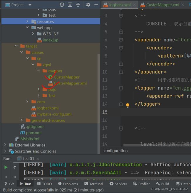Click the fold end marker at line 10
The width and height of the screenshot is (191, 193).
[x=121, y=72]
